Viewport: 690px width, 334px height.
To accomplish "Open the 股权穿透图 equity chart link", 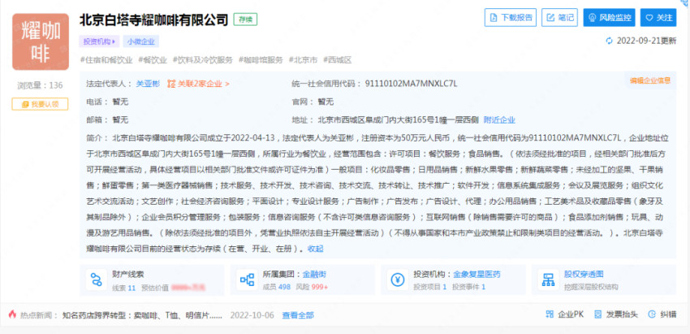I will tap(584, 274).
